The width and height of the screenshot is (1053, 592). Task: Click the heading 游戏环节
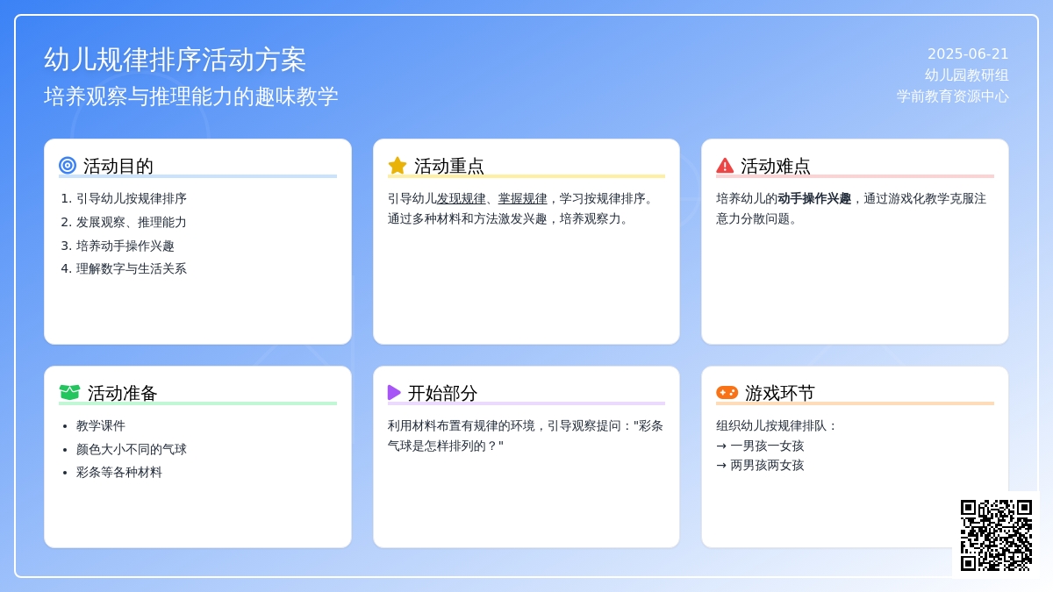(780, 393)
